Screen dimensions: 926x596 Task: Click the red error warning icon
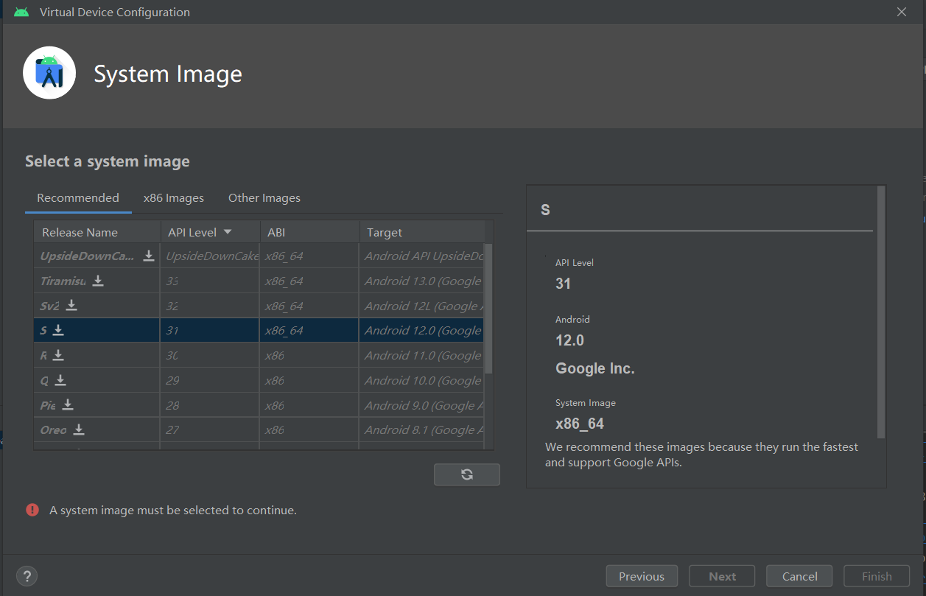point(32,510)
